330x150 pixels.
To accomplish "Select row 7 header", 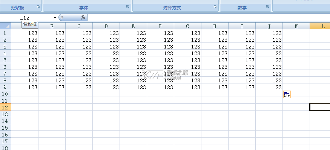I will pos(6,74).
